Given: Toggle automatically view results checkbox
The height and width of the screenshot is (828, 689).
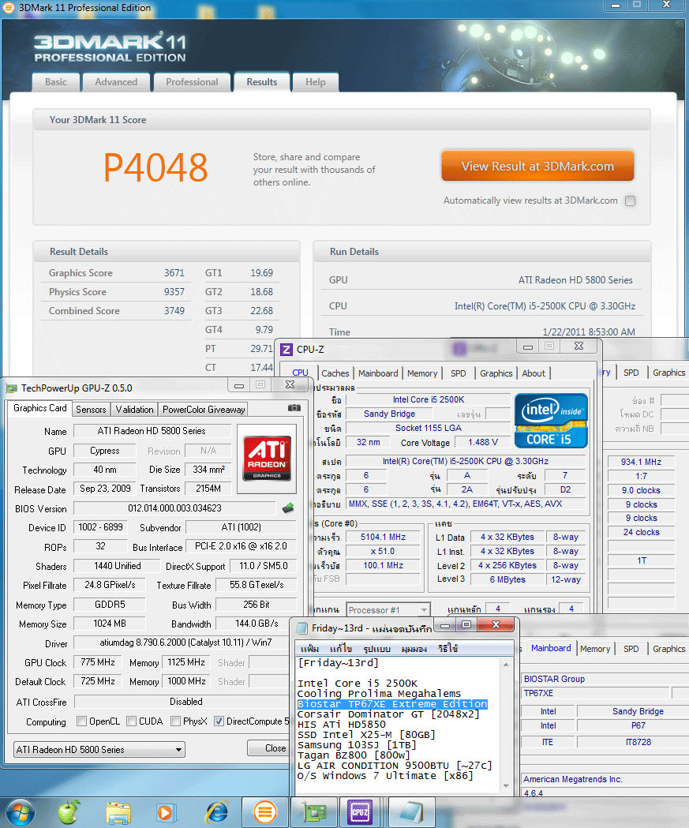Looking at the screenshot, I should [x=630, y=200].
